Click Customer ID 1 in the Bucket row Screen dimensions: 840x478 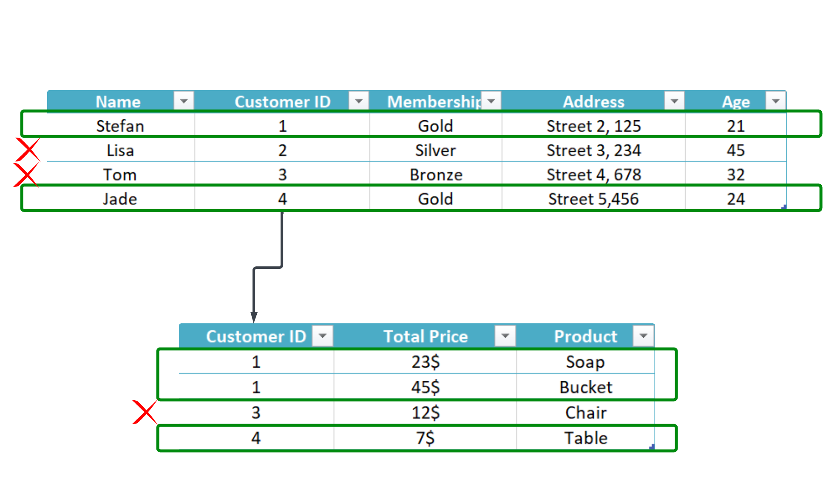click(x=256, y=387)
